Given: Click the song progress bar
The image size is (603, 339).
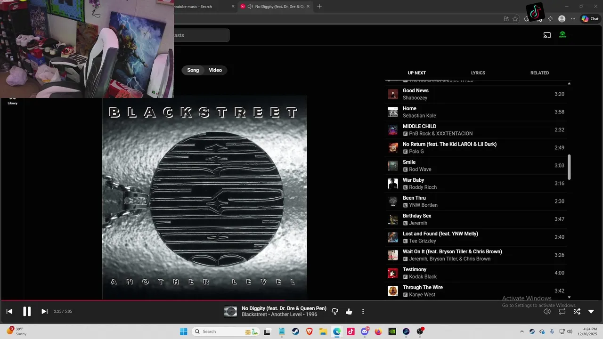Looking at the screenshot, I should pyautogui.click(x=301, y=300).
